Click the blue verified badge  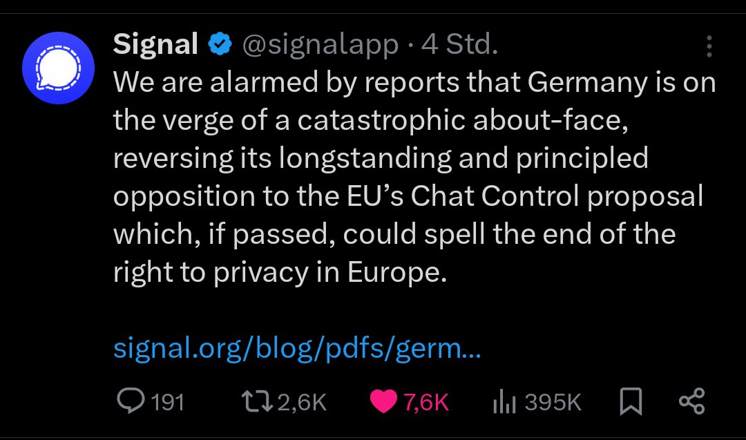click(220, 46)
